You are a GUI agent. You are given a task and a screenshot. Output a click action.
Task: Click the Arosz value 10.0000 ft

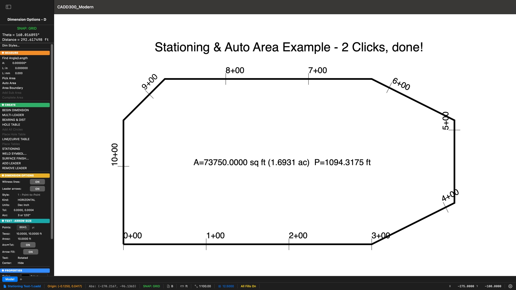[24, 239]
